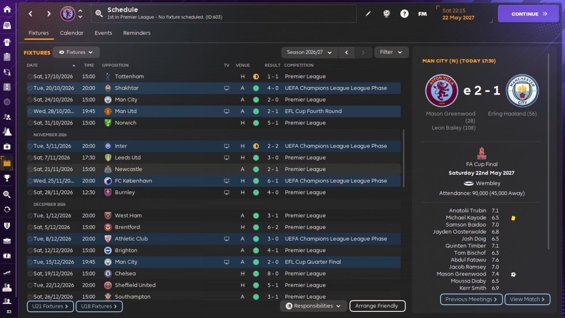Click the Schedule search bar field

224,14
